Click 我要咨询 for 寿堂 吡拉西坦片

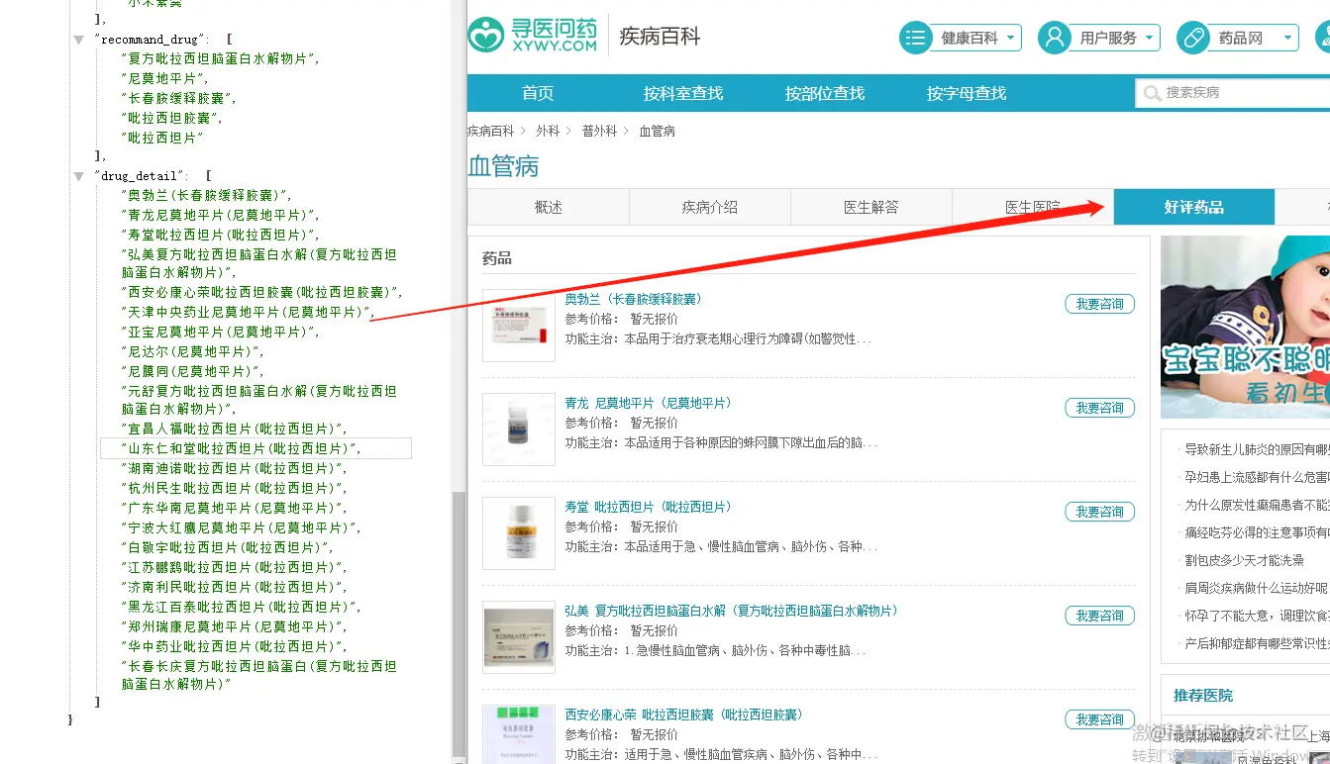(x=1099, y=512)
